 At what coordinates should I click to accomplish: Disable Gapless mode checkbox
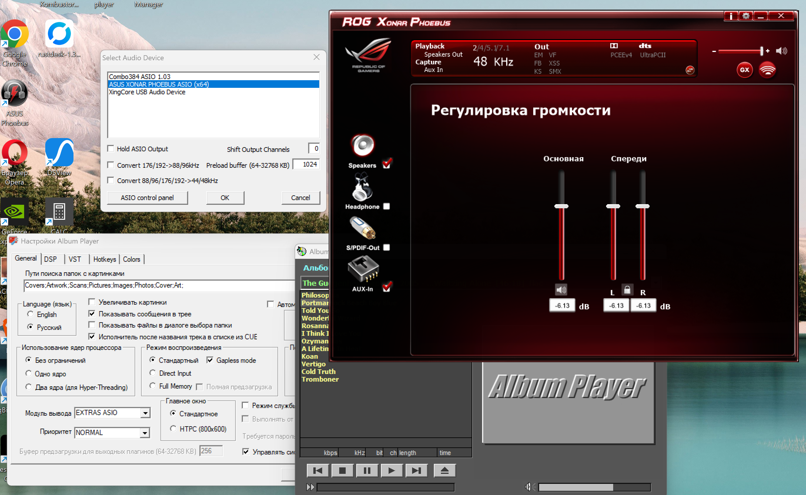(210, 360)
